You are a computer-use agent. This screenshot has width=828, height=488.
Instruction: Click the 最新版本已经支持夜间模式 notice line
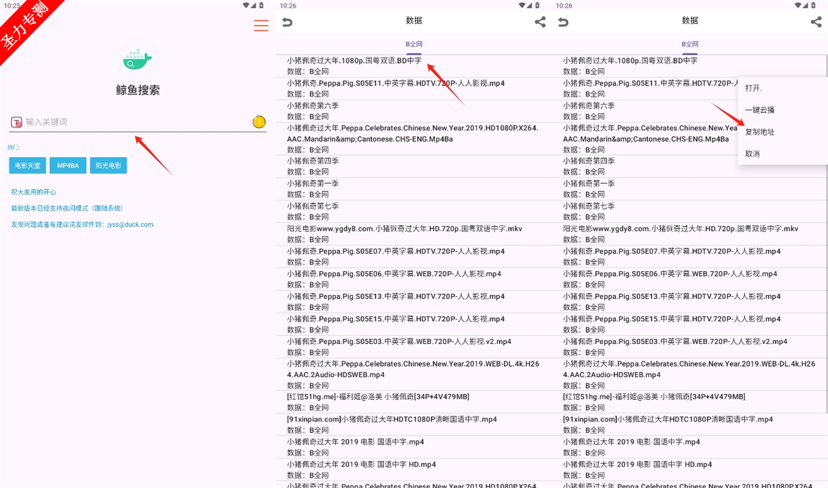point(67,208)
